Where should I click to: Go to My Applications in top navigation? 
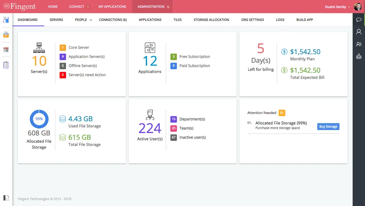click(x=112, y=7)
